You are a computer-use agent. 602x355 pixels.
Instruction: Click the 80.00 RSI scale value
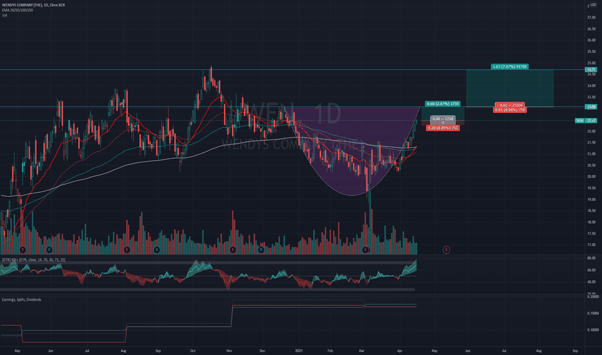click(591, 258)
